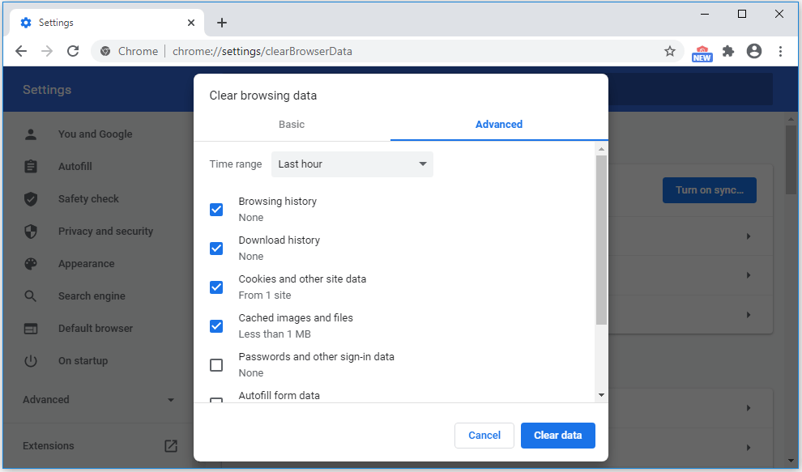Open You and Google settings

click(x=95, y=134)
